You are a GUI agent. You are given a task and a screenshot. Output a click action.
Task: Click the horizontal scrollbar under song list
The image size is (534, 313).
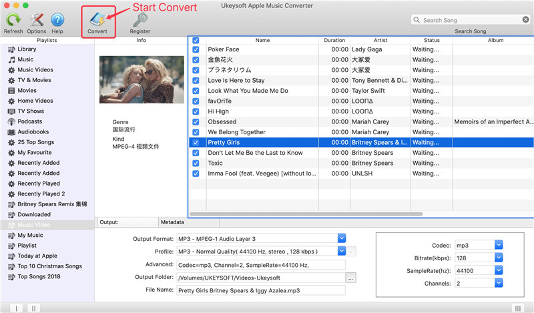click(306, 214)
